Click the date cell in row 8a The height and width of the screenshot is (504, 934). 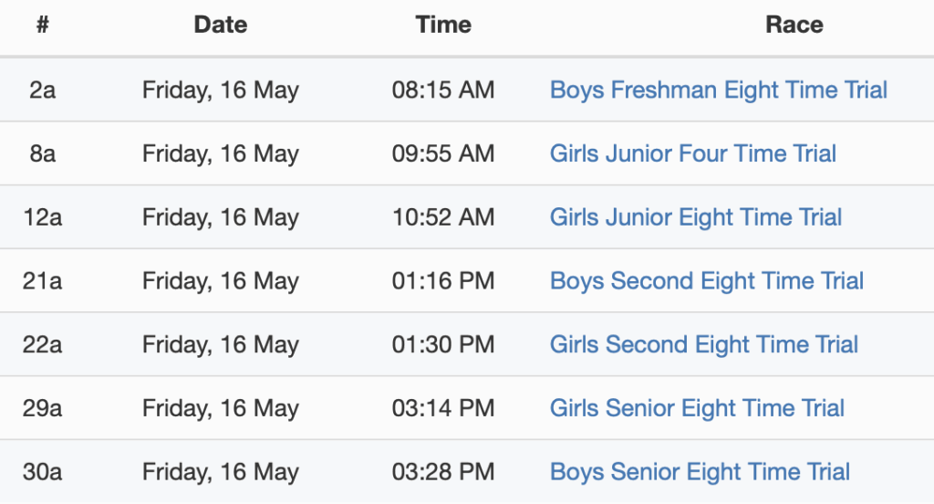click(x=221, y=153)
